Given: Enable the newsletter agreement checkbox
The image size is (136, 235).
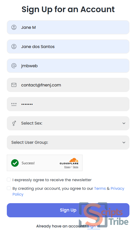Looking at the screenshot, I should pos(9,180).
